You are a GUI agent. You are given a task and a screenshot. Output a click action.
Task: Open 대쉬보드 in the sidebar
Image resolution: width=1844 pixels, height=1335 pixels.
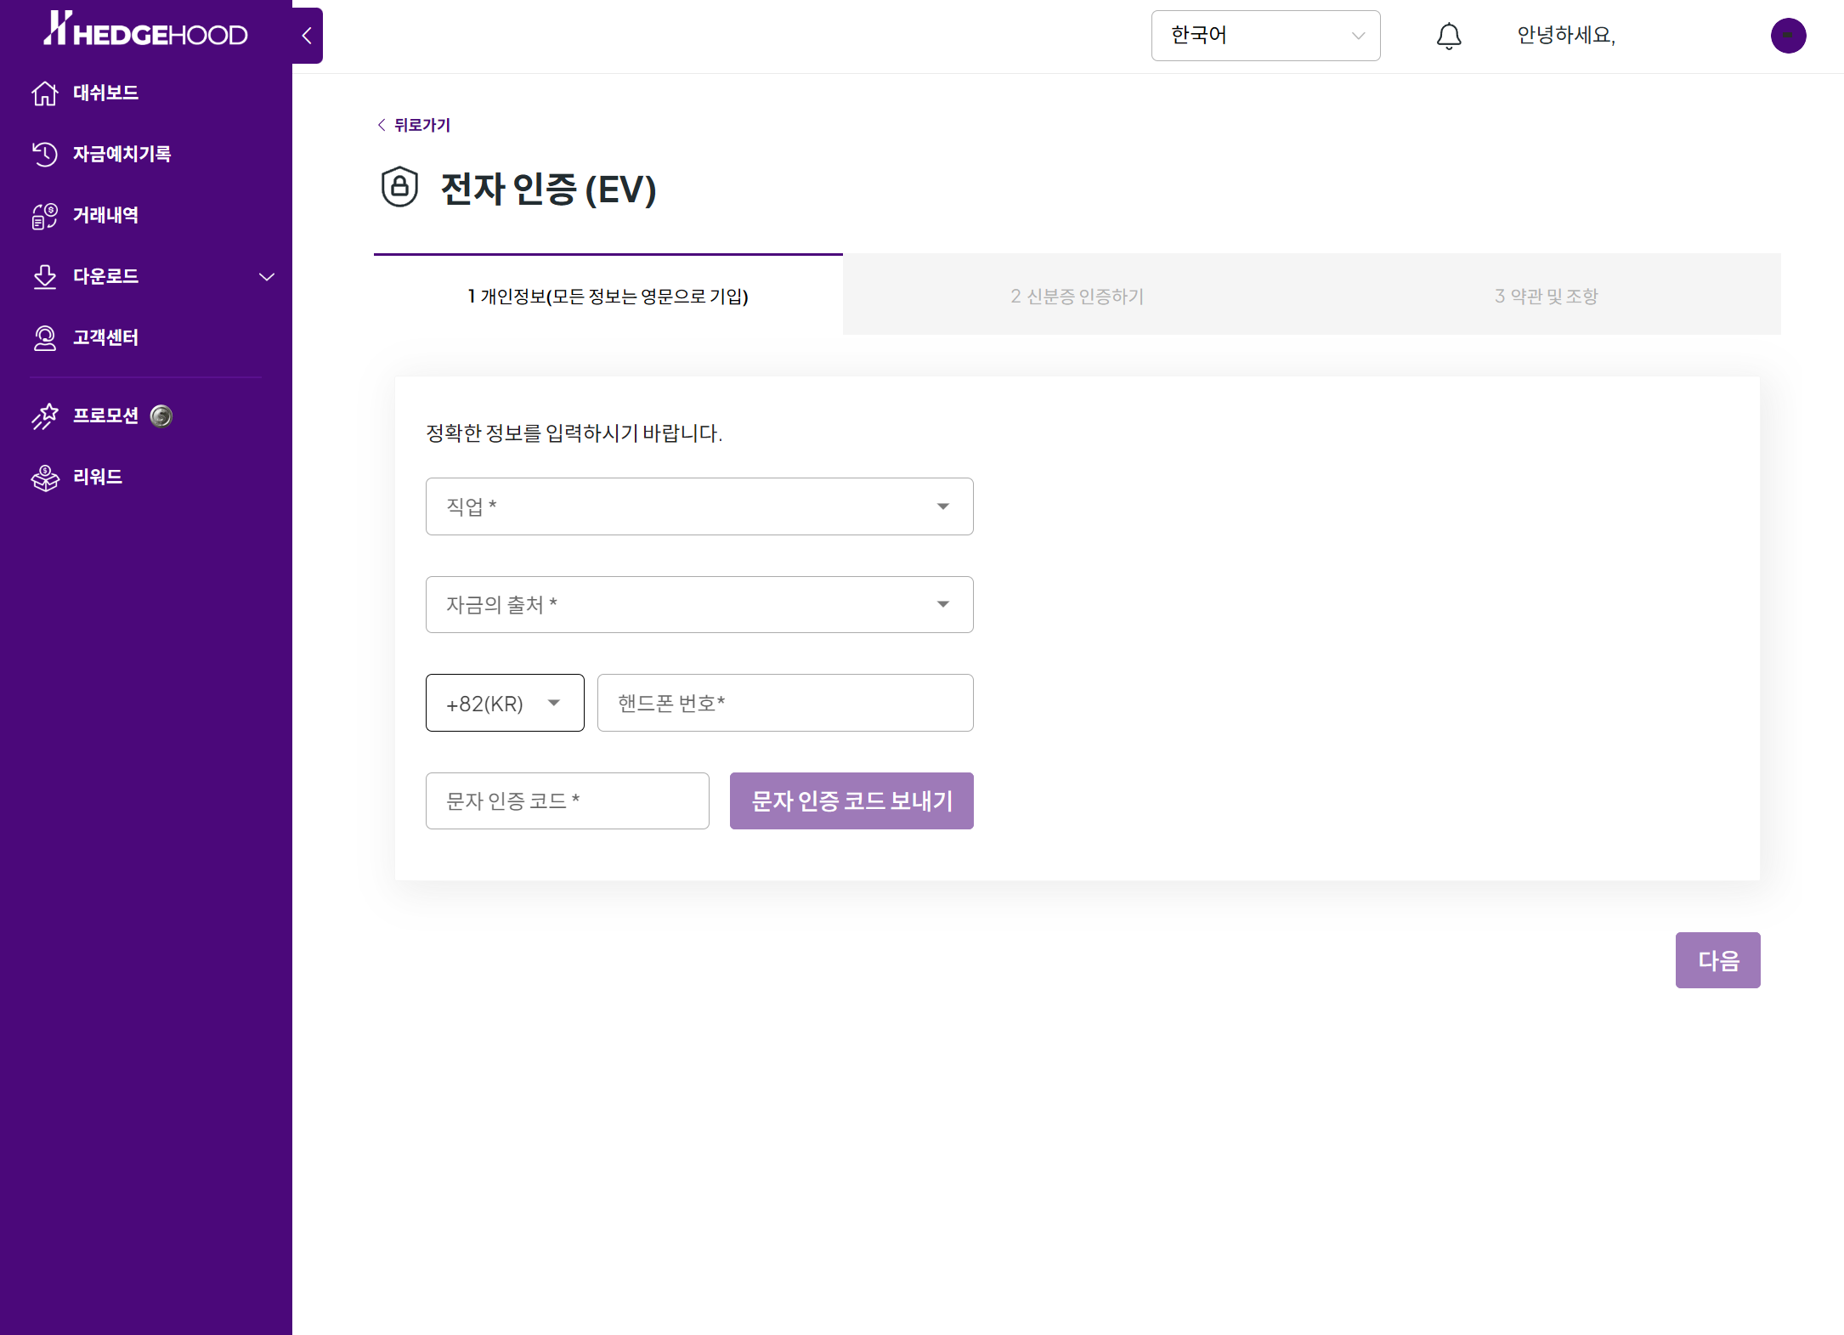(105, 93)
